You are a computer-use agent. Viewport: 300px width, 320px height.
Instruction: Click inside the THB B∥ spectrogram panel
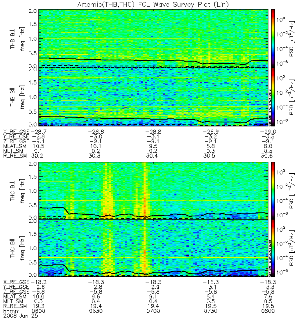[153, 97]
